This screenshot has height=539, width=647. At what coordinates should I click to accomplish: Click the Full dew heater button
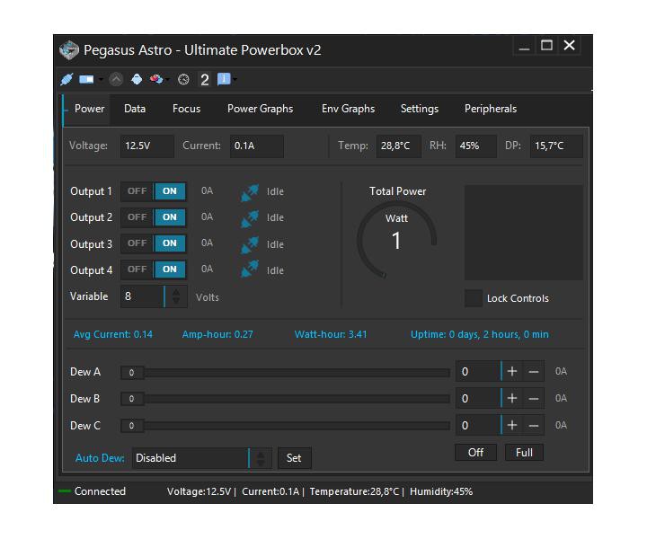tap(524, 453)
